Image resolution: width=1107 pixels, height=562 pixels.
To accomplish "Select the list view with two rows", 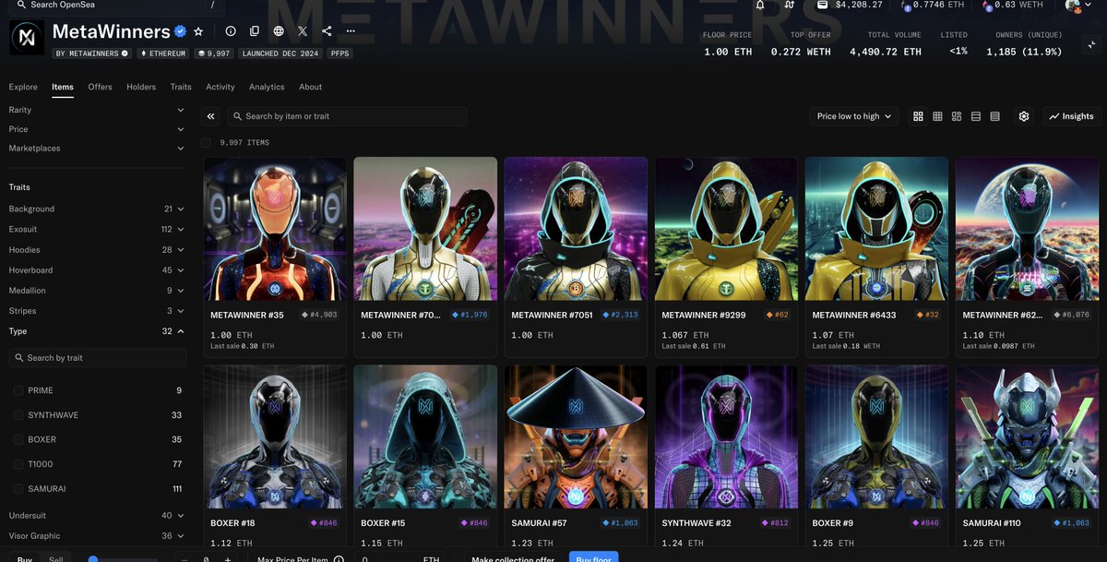I will point(976,116).
